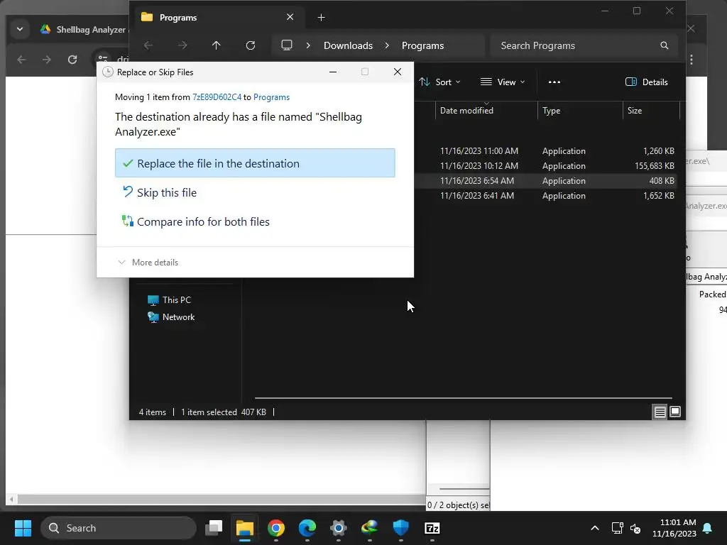This screenshot has width=727, height=545.
Task: Select the file dated 11/16/2023 11:00 AM
Action: [x=546, y=151]
